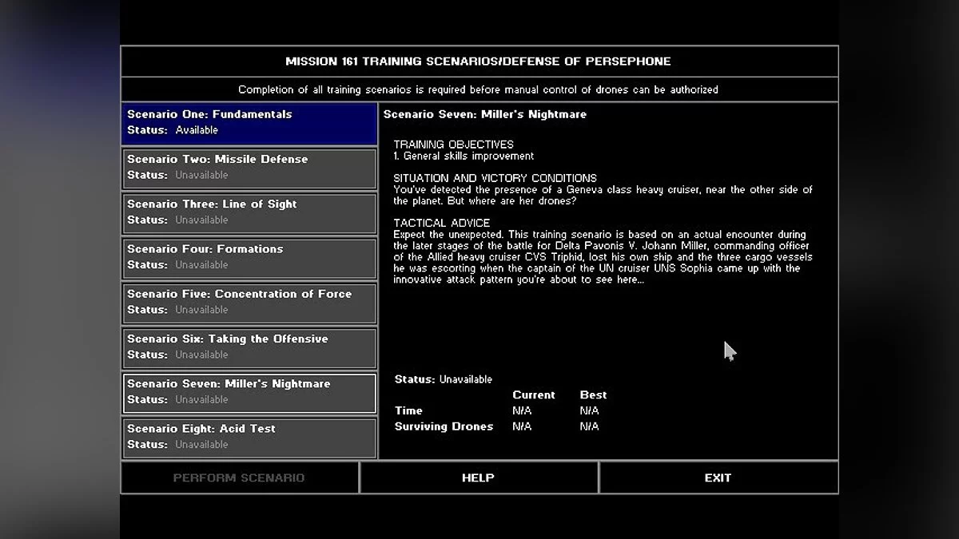
Task: Click the Surviving Drones row label
Action: click(444, 426)
